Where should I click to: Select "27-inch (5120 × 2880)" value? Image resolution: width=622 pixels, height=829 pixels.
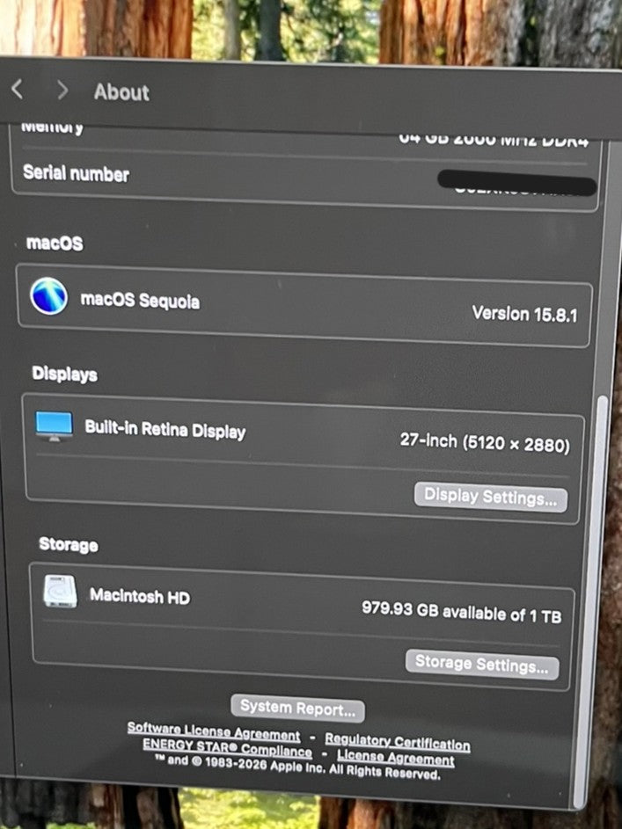[x=485, y=442]
